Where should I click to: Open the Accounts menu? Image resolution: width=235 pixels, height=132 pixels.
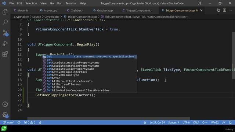(5, 104)
